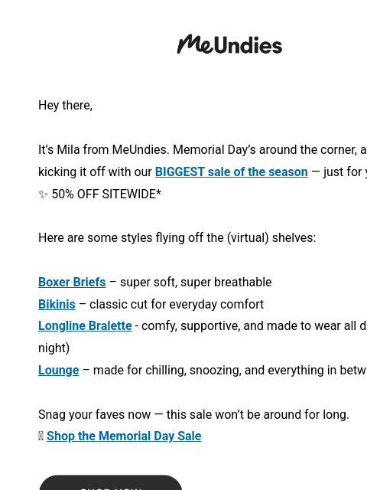Click the 50% OFF SITEWIDE* text
The height and width of the screenshot is (490, 367).
click(x=106, y=194)
